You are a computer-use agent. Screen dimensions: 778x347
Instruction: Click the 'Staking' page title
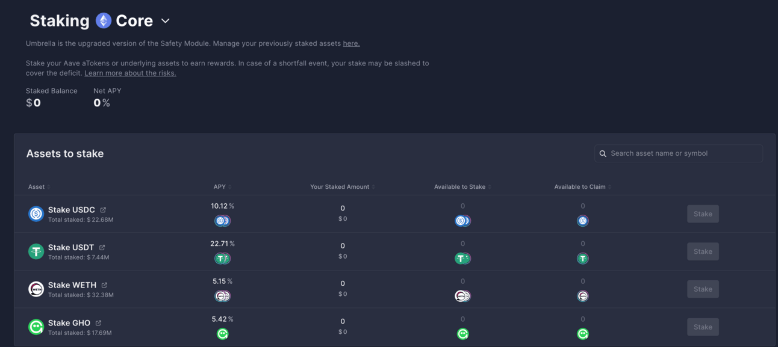pos(60,20)
